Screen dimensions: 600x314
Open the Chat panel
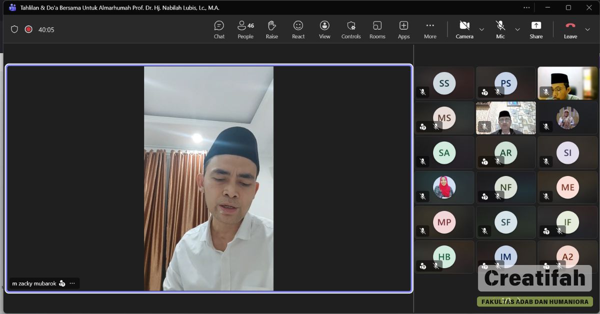[219, 29]
